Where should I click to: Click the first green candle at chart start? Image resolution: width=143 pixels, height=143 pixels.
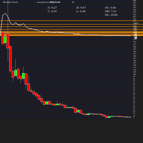[x=5, y=39]
